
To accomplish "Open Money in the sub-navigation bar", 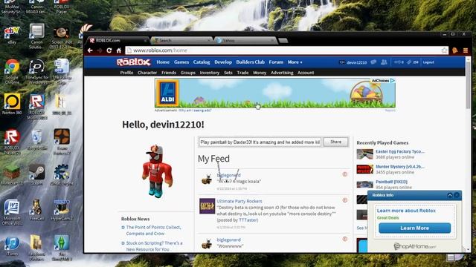I will point(260,73).
